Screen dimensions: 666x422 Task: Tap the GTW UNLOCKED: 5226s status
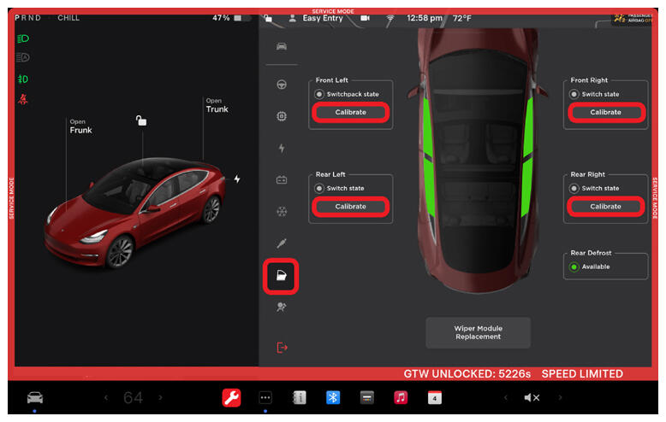[x=467, y=373]
